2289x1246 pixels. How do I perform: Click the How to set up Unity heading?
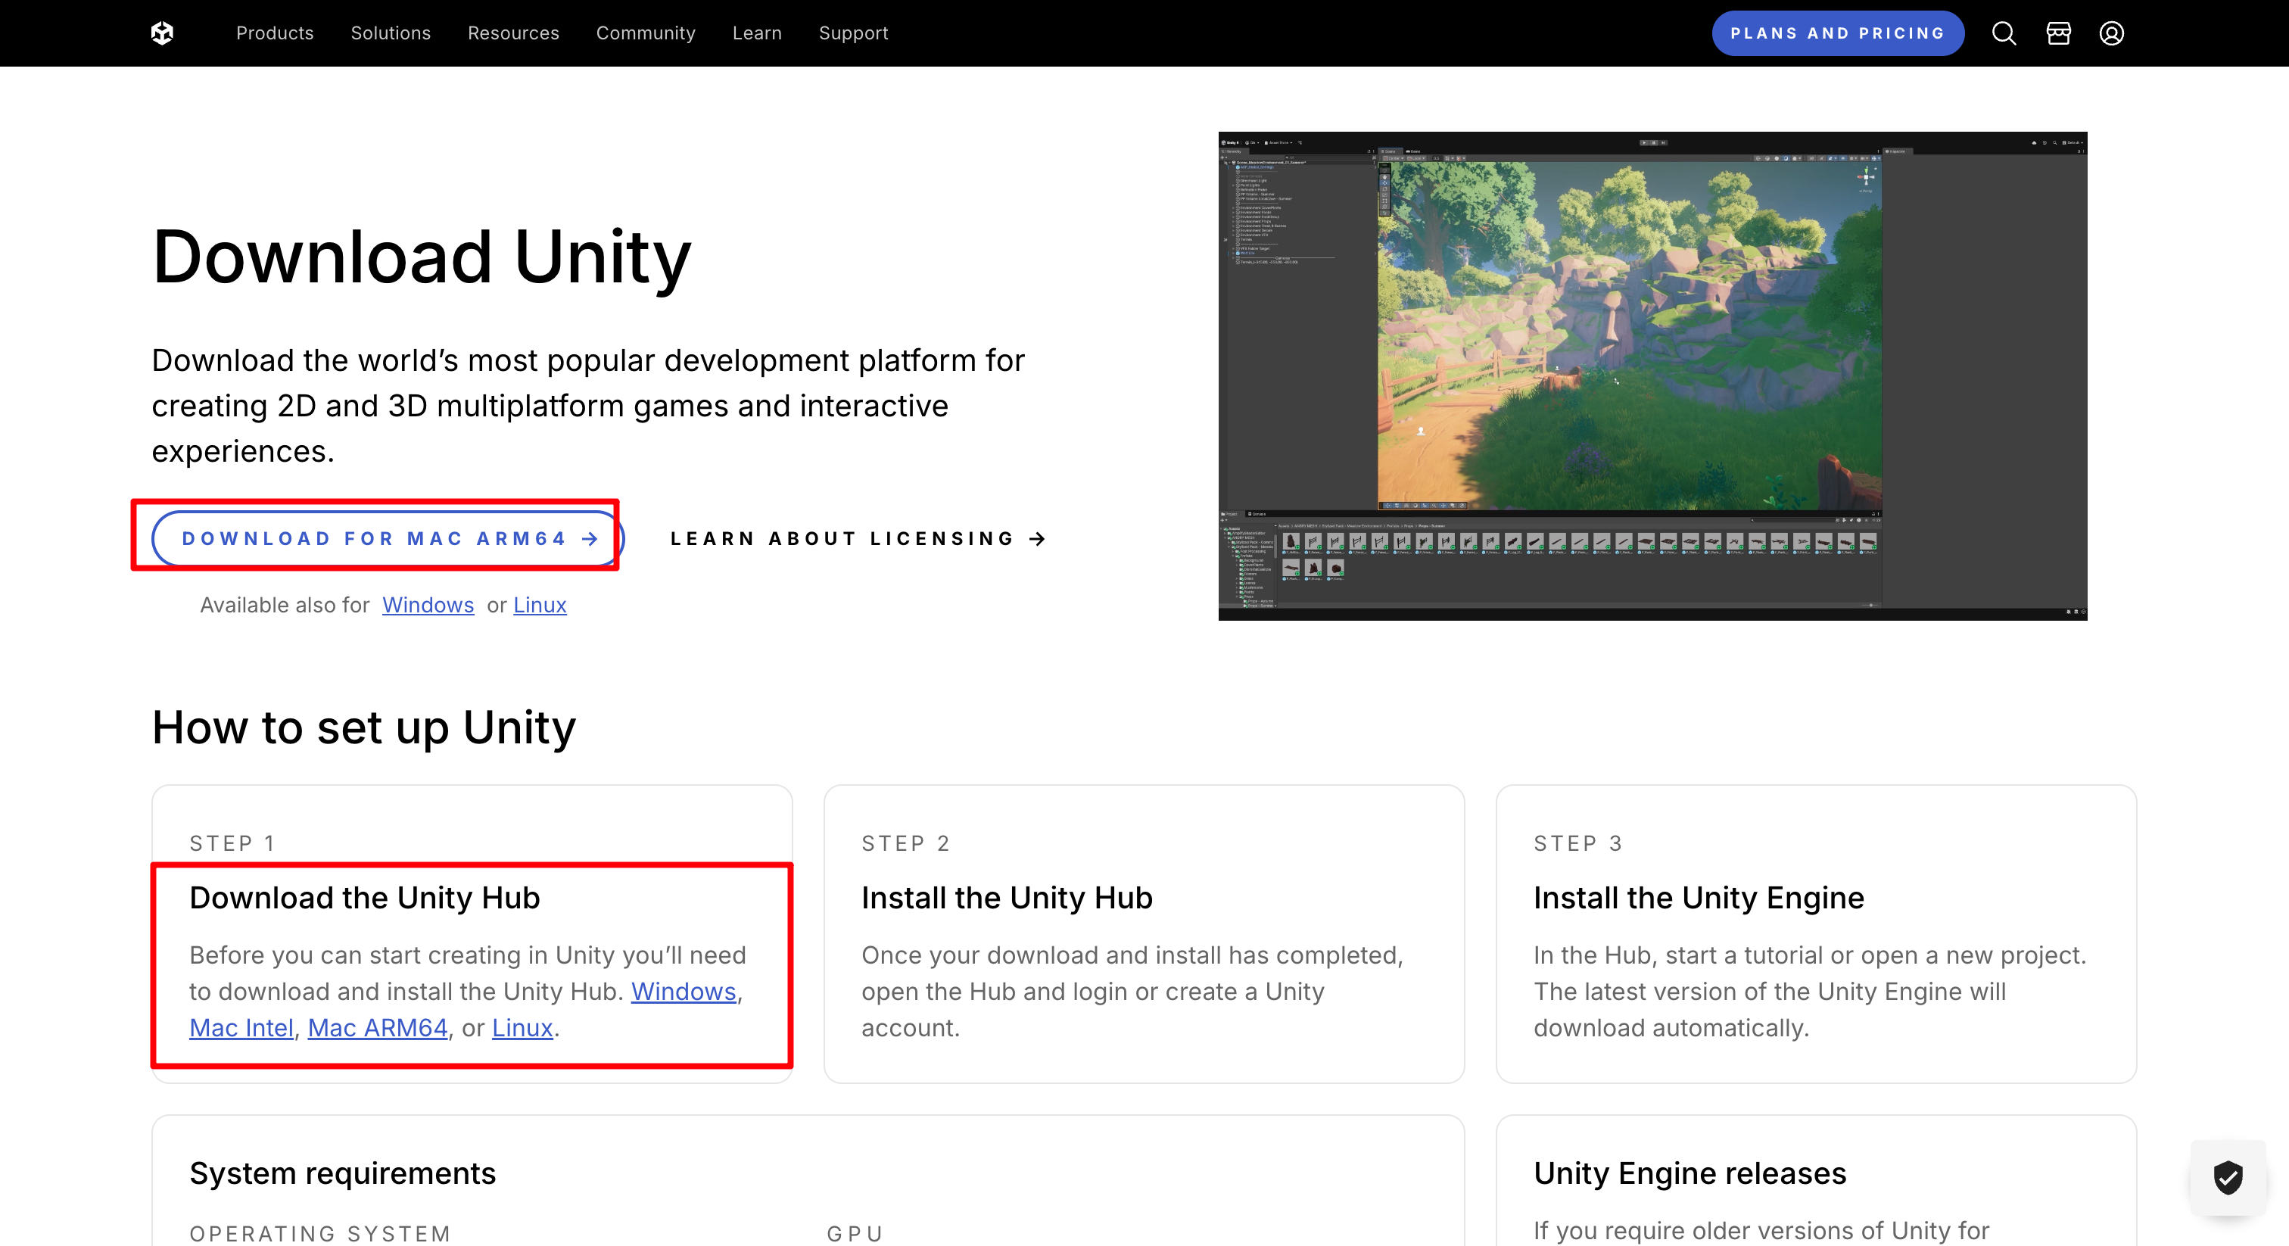[x=363, y=728]
